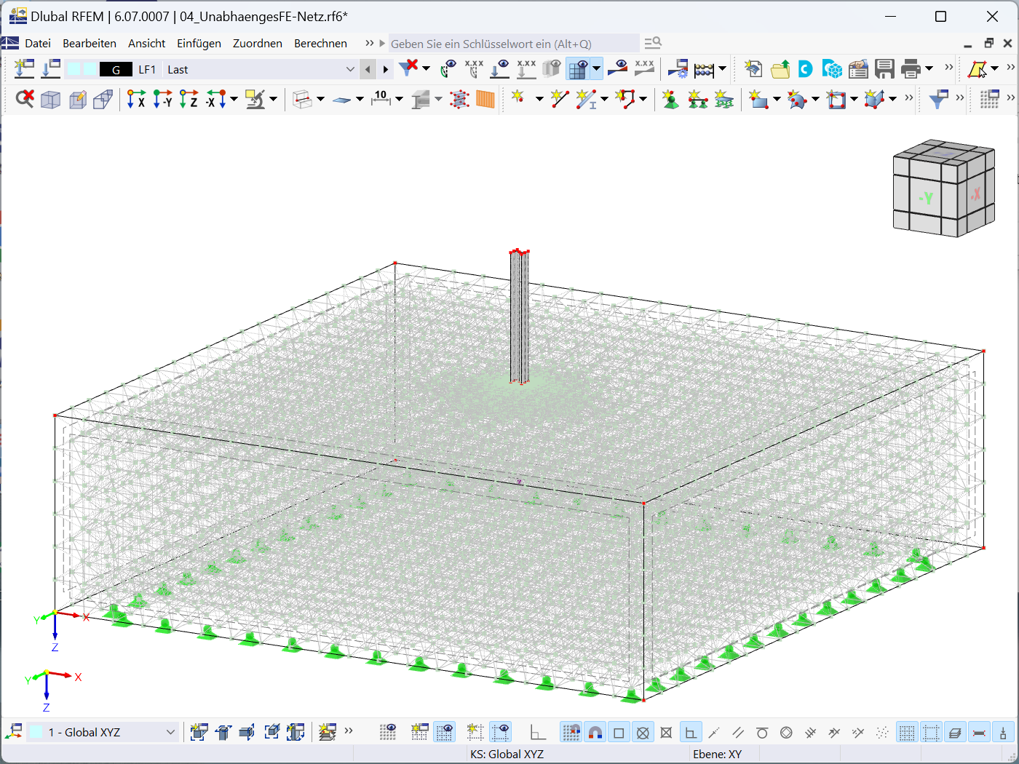Click the delete filter icon with red X
Screen dimensions: 1019x764
[409, 68]
